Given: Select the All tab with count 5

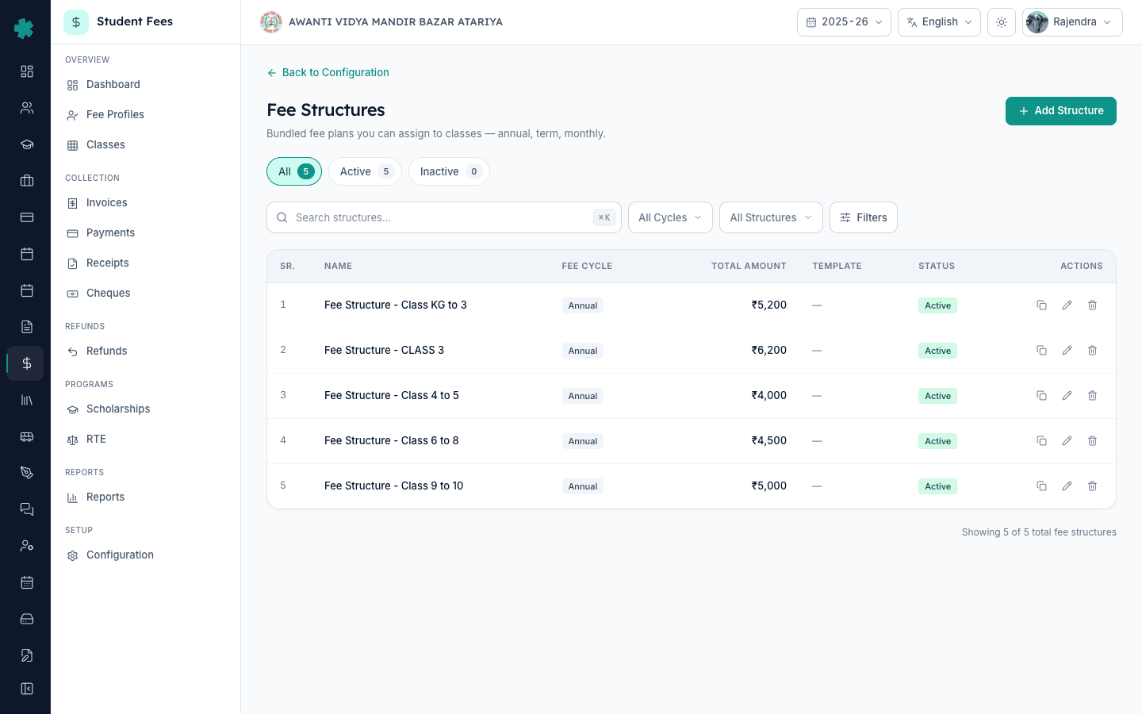Looking at the screenshot, I should click(294, 171).
